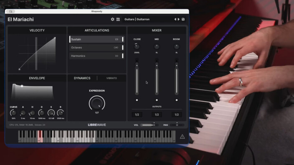The image size is (294, 165).
Task: Toggle the Mid mic enable dot
Action: 157,100
